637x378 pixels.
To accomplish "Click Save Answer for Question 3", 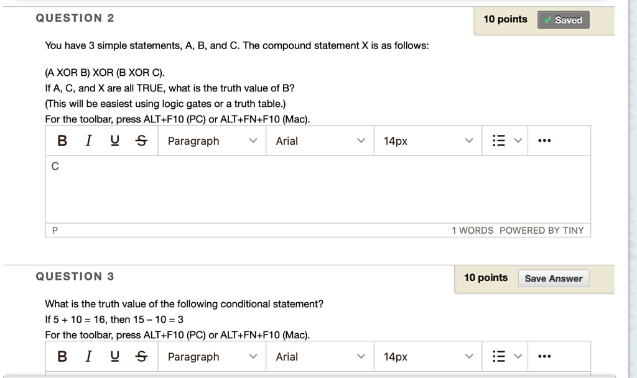I will click(554, 278).
